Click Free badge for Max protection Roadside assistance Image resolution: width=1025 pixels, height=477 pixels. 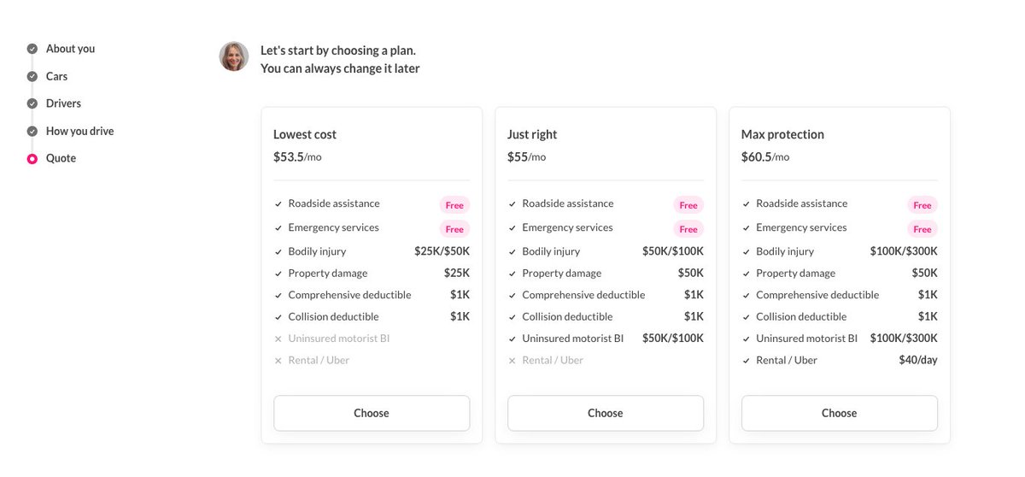point(922,205)
